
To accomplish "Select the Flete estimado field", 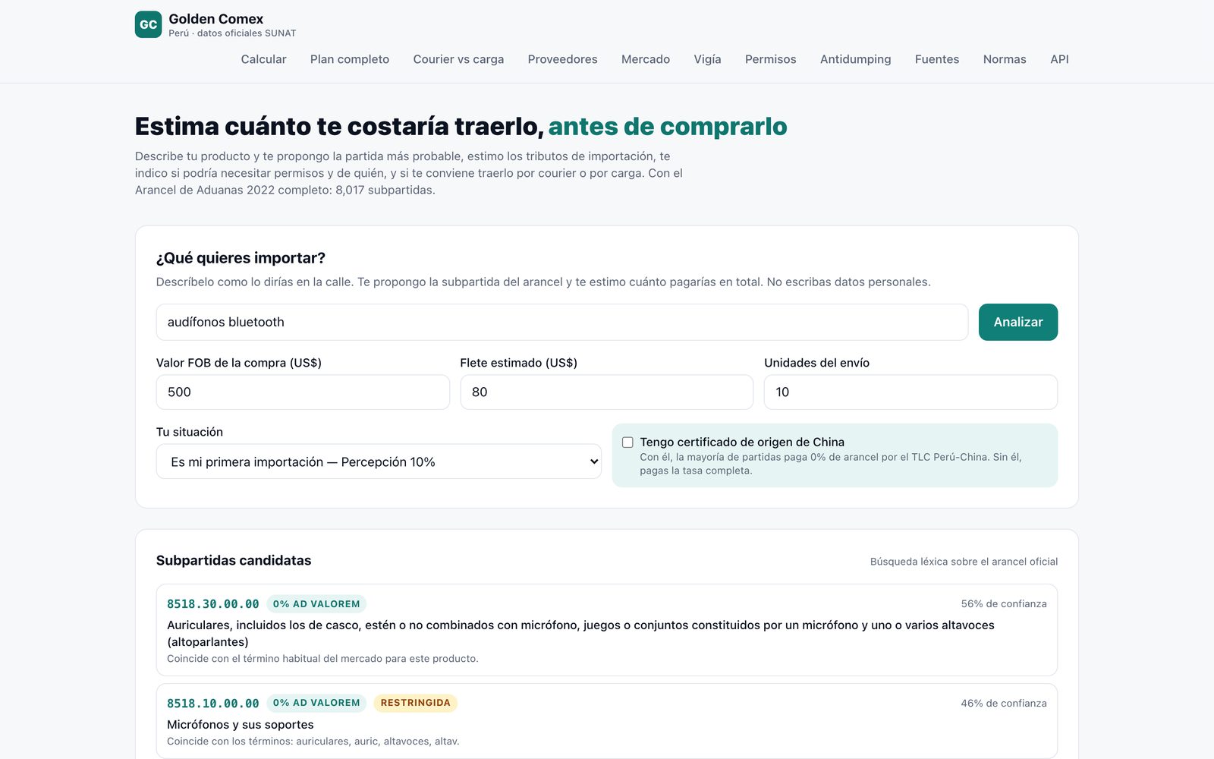I will click(x=606, y=392).
